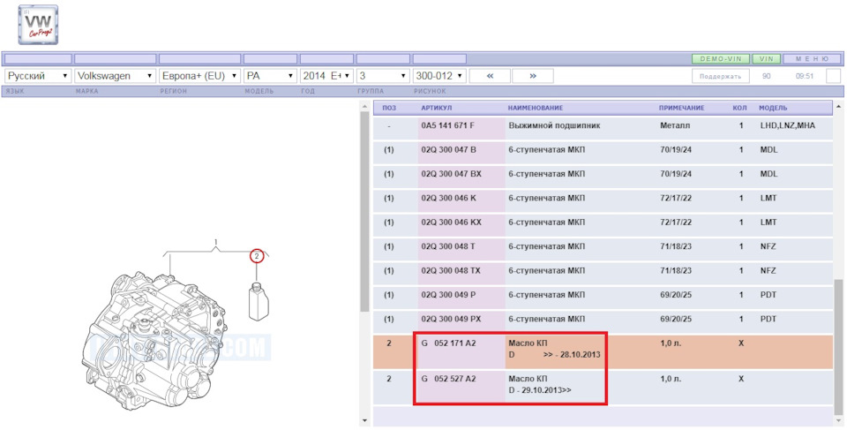Click model cell PDT in 049 P row
Image resolution: width=847 pixels, height=430 pixels.
768,295
